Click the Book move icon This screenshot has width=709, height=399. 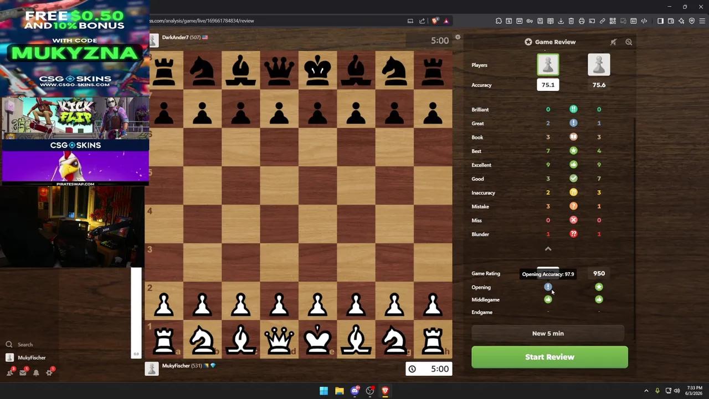(573, 137)
